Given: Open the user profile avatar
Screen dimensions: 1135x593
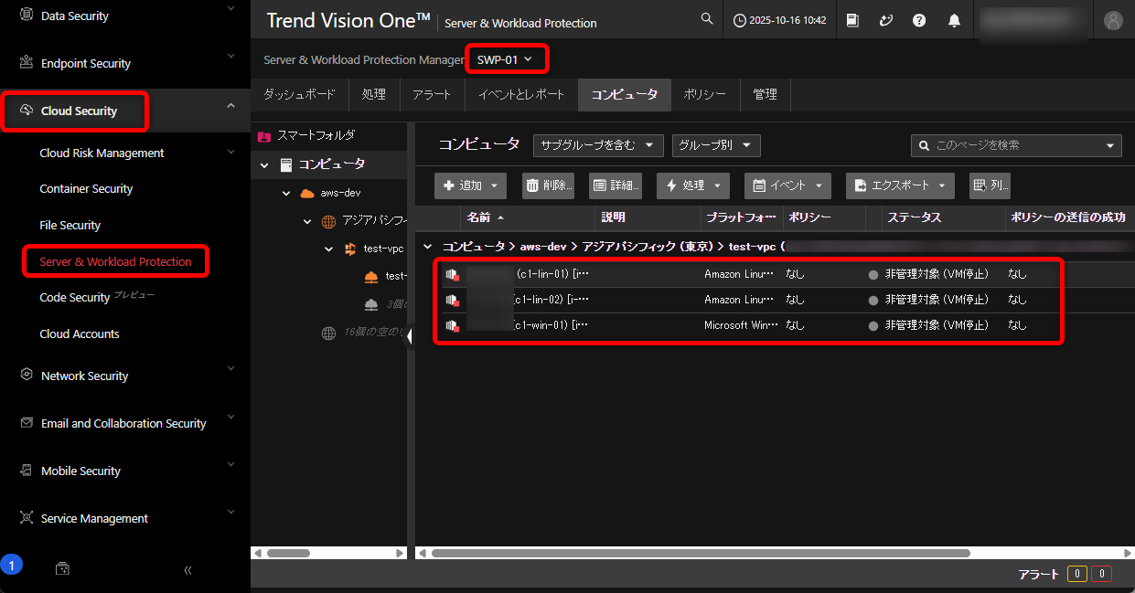Looking at the screenshot, I should (1113, 20).
